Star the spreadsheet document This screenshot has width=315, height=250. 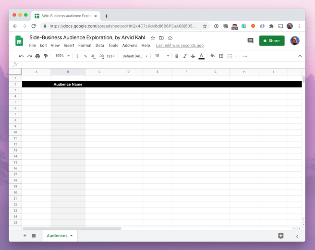coord(153,38)
